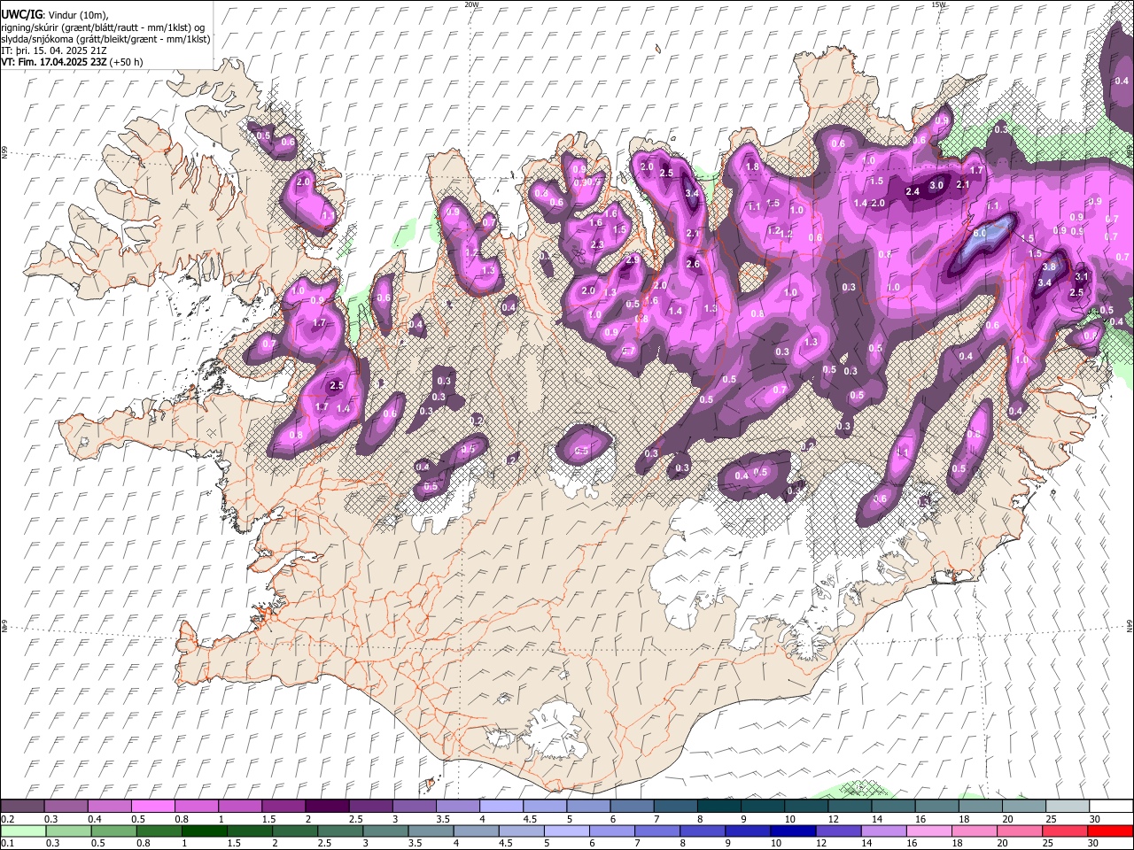Viewport: 1134px width, 850px height.
Task: Click the '30' label in the lower legend row
Action: 1094,844
